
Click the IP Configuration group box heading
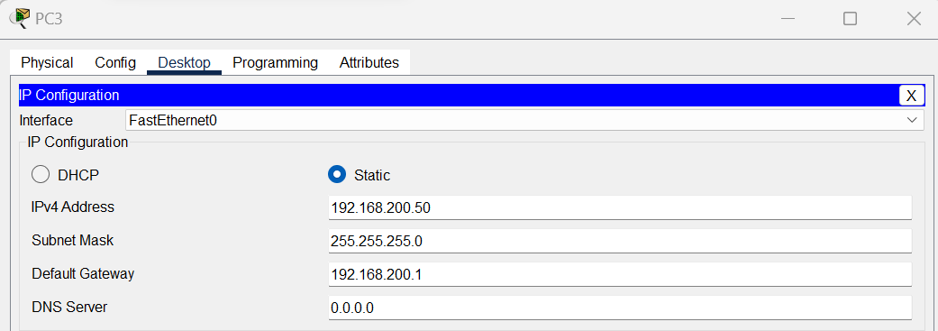pos(77,143)
